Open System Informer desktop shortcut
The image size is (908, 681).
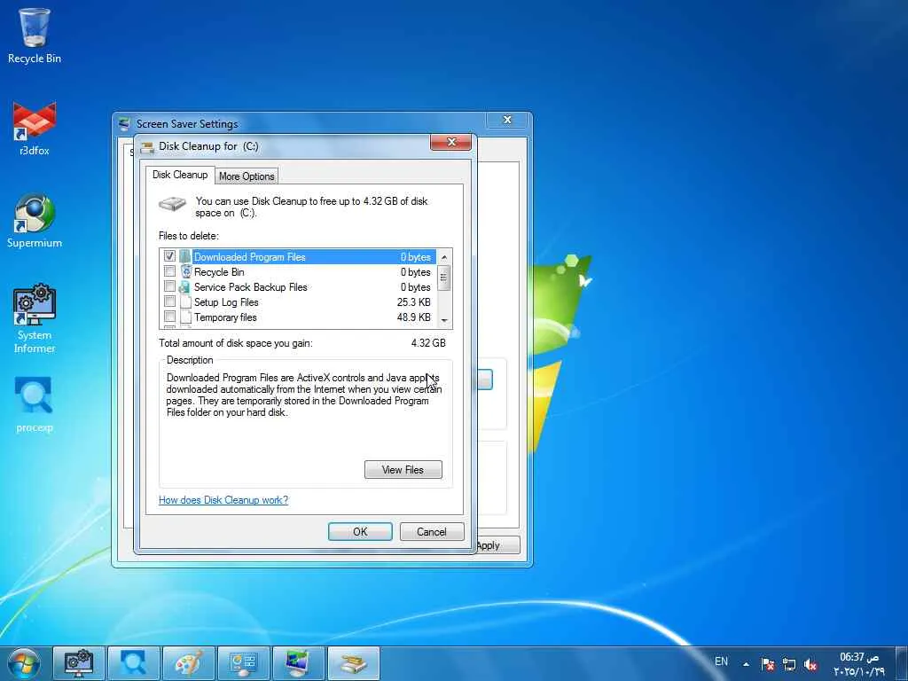pyautogui.click(x=35, y=318)
